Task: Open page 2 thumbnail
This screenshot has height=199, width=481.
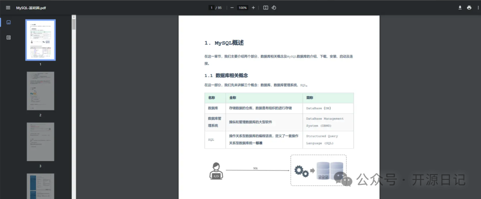Action: (40, 91)
